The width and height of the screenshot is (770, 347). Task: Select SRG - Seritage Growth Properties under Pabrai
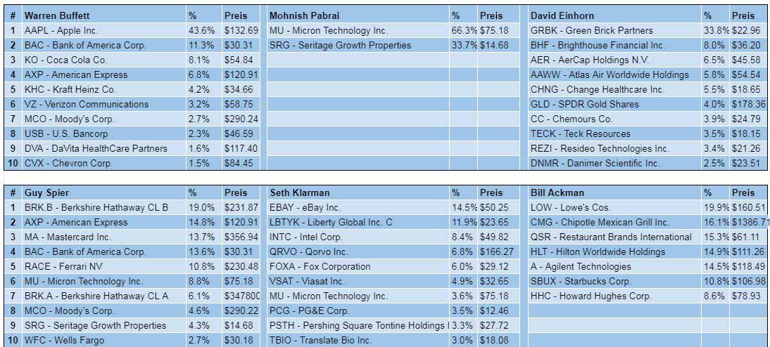[358, 45]
